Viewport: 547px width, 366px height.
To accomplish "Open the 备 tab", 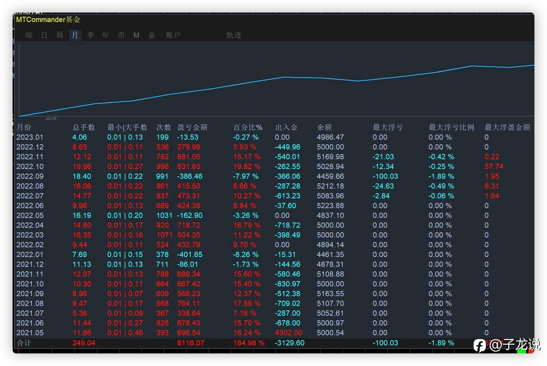I will (152, 35).
